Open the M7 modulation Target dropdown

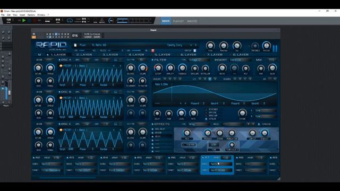[221, 170]
